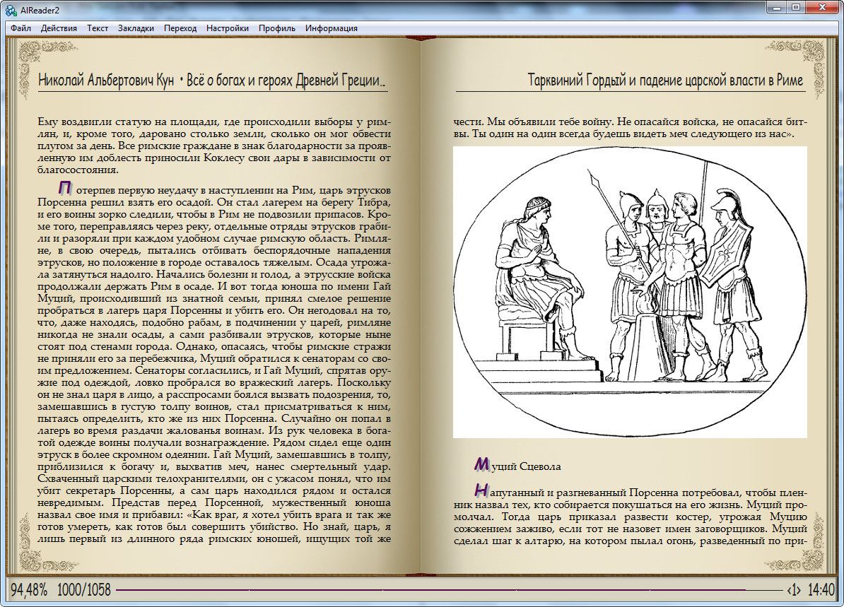The height and width of the screenshot is (607, 844).
Task: Click the reading progress bar at the bottom
Action: 450,590
